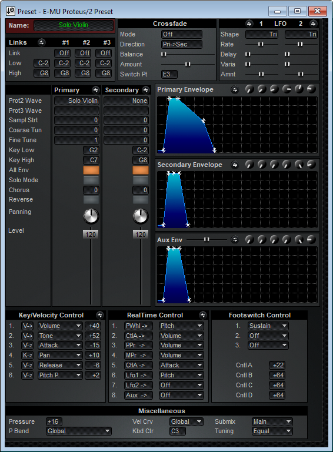The width and height of the screenshot is (333, 452).
Task: Adjust fifth knob of Primary Envelope
Action: point(299,89)
